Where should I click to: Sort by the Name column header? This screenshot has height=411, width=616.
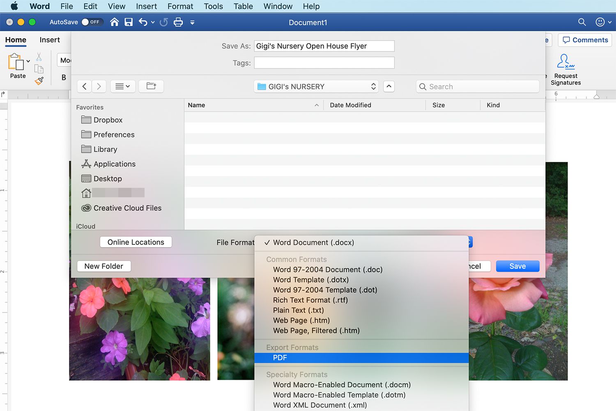(253, 105)
